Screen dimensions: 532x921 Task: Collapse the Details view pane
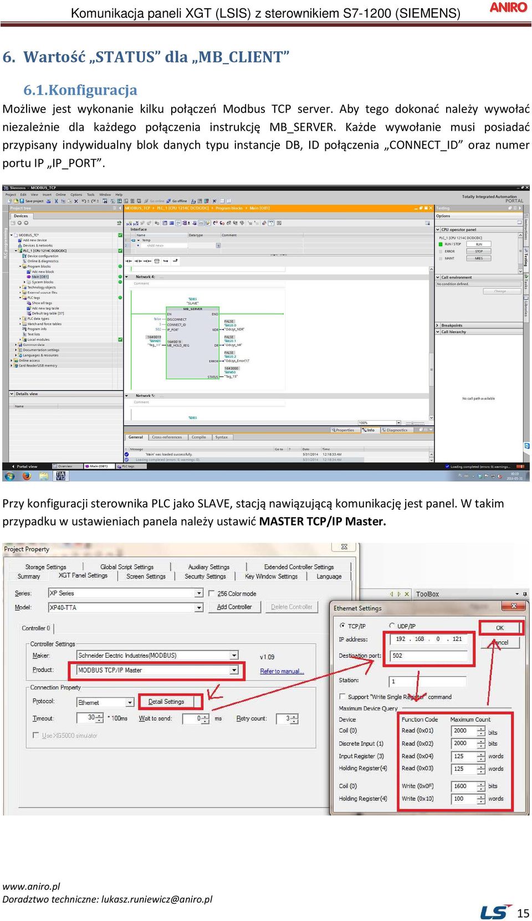(x=12, y=394)
